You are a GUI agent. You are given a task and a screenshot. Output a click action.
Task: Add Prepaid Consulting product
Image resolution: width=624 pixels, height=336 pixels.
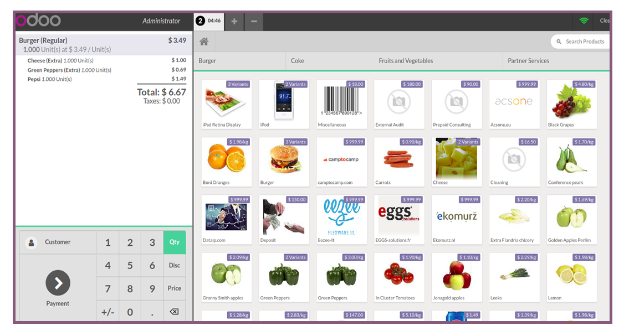click(457, 104)
